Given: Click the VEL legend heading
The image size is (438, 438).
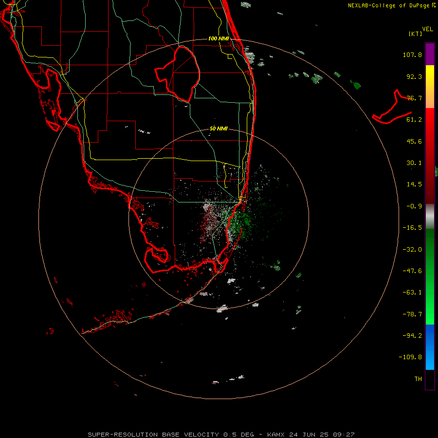Looking at the screenshot, I should 427,29.
